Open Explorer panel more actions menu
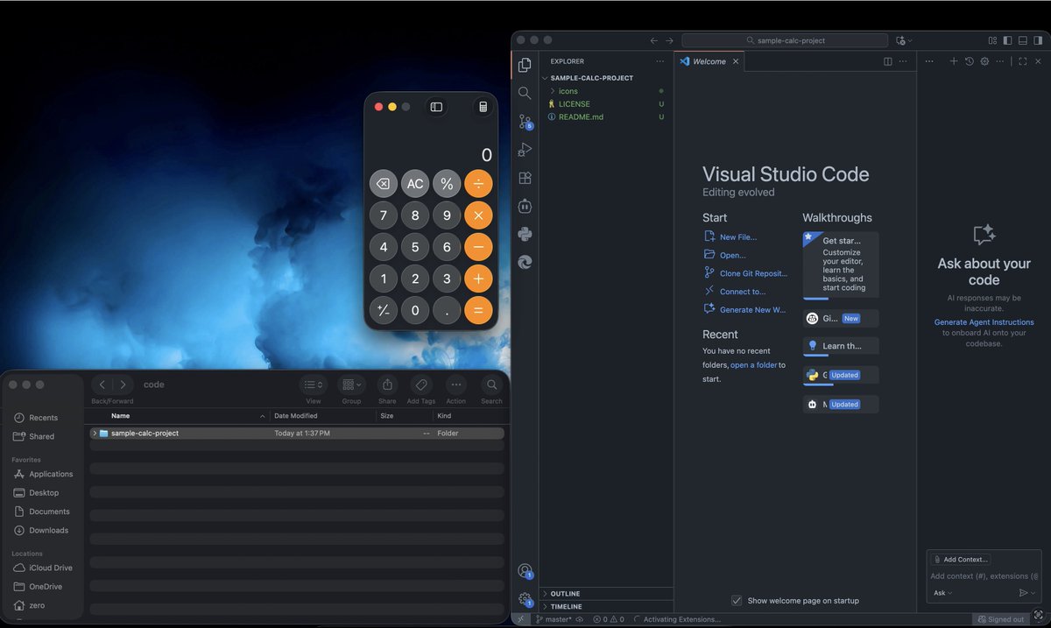 (x=660, y=61)
